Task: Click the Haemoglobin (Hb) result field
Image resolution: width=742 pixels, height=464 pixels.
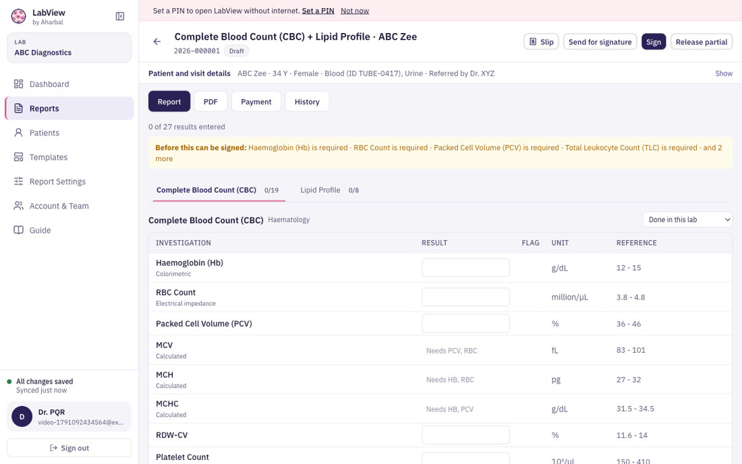Action: point(465,268)
